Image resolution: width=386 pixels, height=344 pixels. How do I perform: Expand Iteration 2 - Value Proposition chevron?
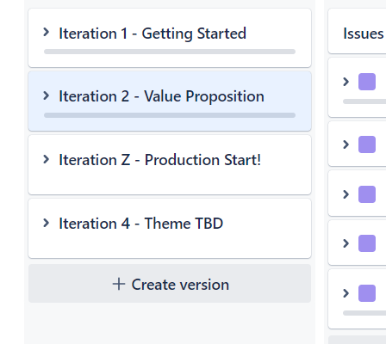click(x=46, y=95)
